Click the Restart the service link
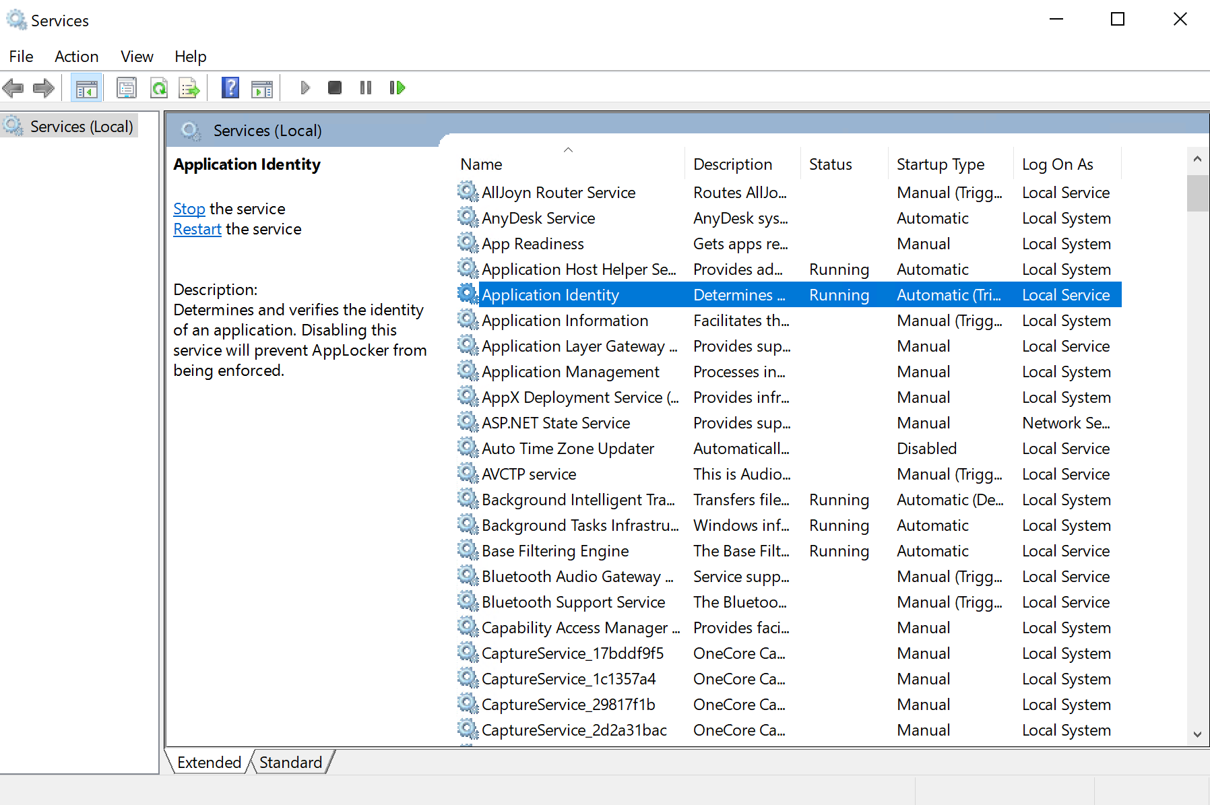Image resolution: width=1210 pixels, height=805 pixels. tap(197, 229)
